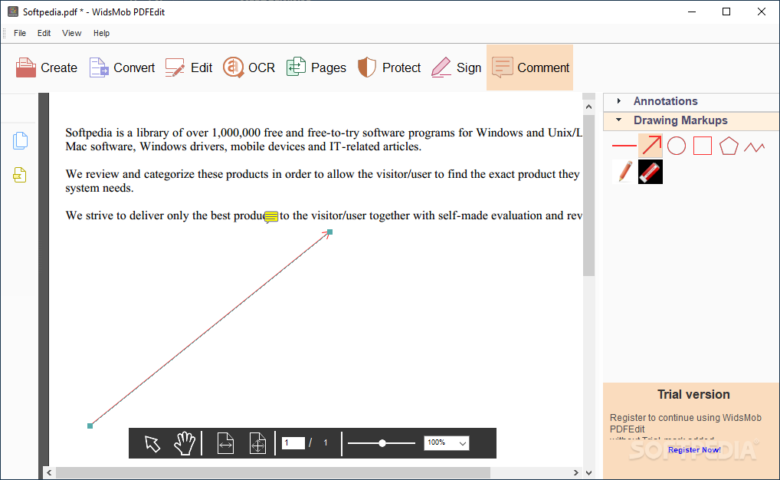Open the View menu
Screen dimensions: 780x480
[71, 33]
